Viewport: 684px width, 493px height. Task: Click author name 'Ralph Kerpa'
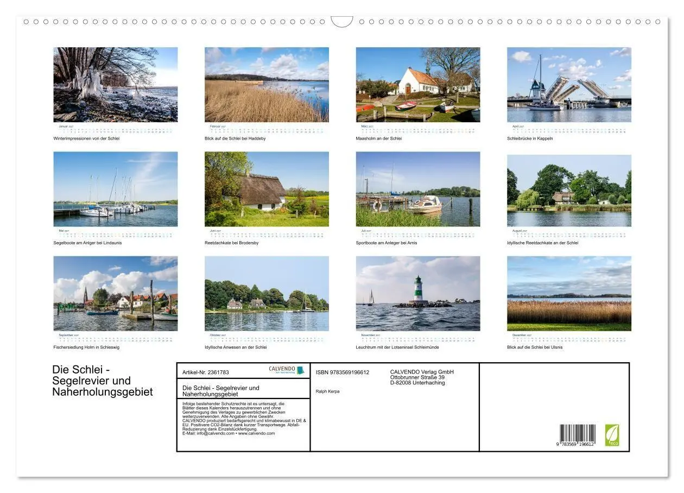[x=327, y=391]
